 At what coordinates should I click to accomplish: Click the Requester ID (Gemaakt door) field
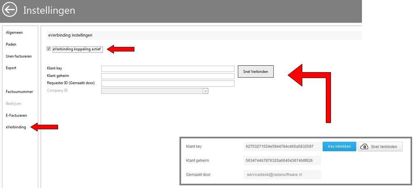click(x=168, y=83)
